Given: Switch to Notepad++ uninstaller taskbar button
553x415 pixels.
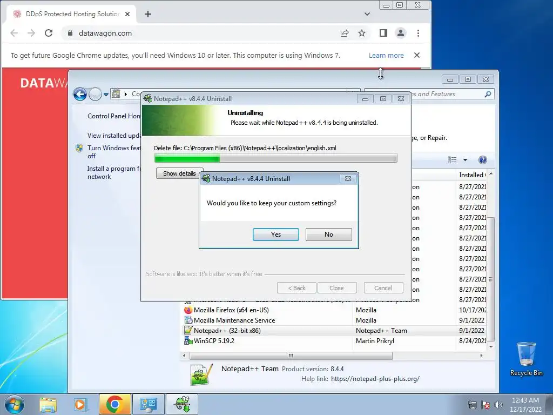Looking at the screenshot, I should tap(181, 404).
